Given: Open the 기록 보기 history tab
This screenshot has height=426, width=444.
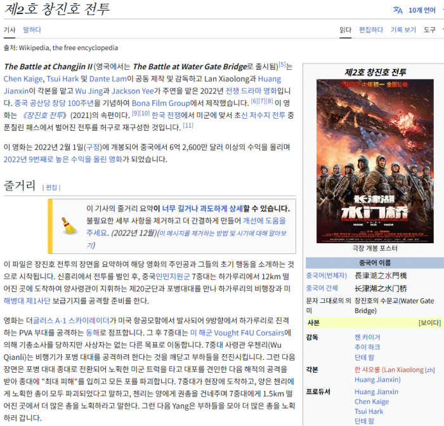Looking at the screenshot, I should pos(403,30).
